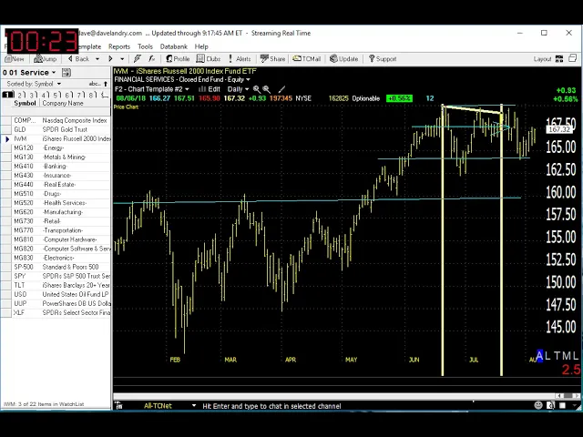Click the Symbol column header

[25, 103]
